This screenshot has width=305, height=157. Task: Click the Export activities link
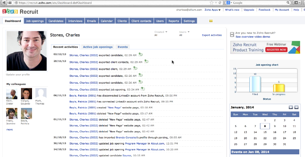[212, 35]
